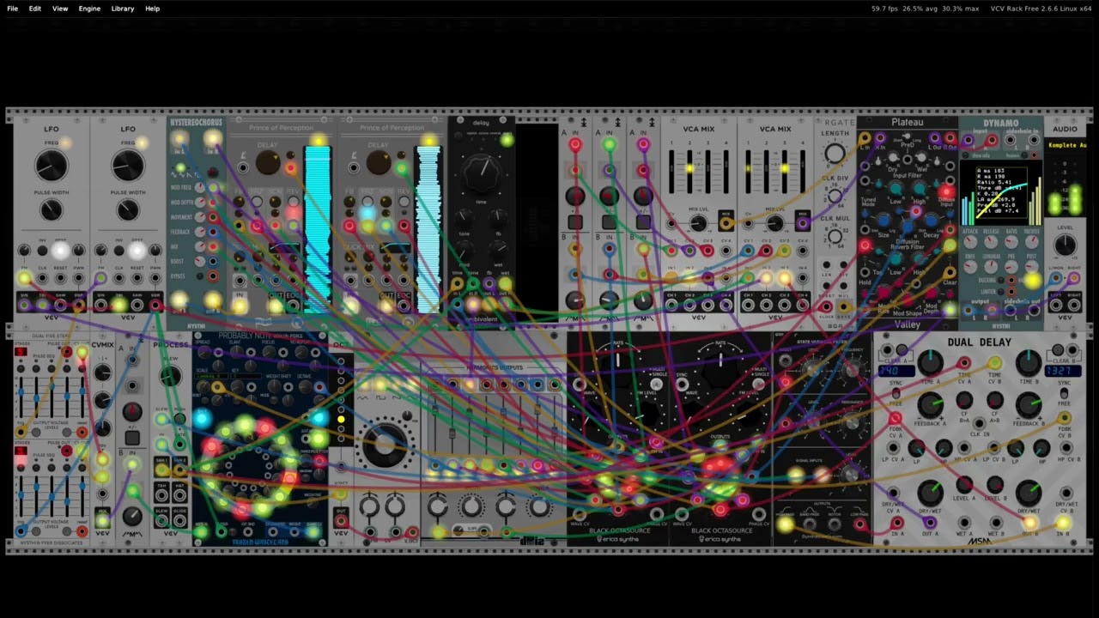The image size is (1099, 618).
Task: Click the first LFO's FREQ knob
Action: 52,166
